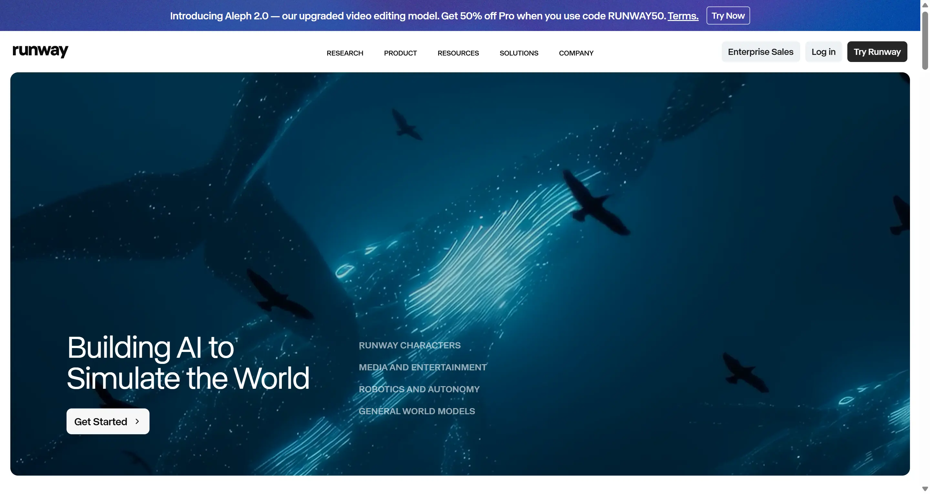This screenshot has width=930, height=494.
Task: Click the Runway logo
Action: pyautogui.click(x=40, y=51)
